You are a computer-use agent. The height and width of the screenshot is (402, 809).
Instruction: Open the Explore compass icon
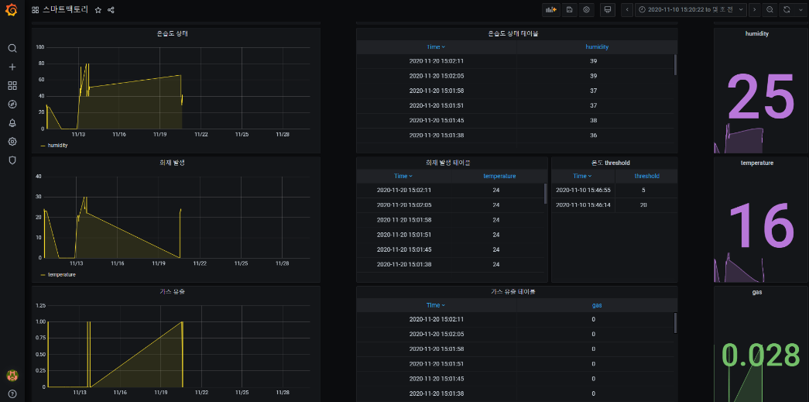(12, 105)
